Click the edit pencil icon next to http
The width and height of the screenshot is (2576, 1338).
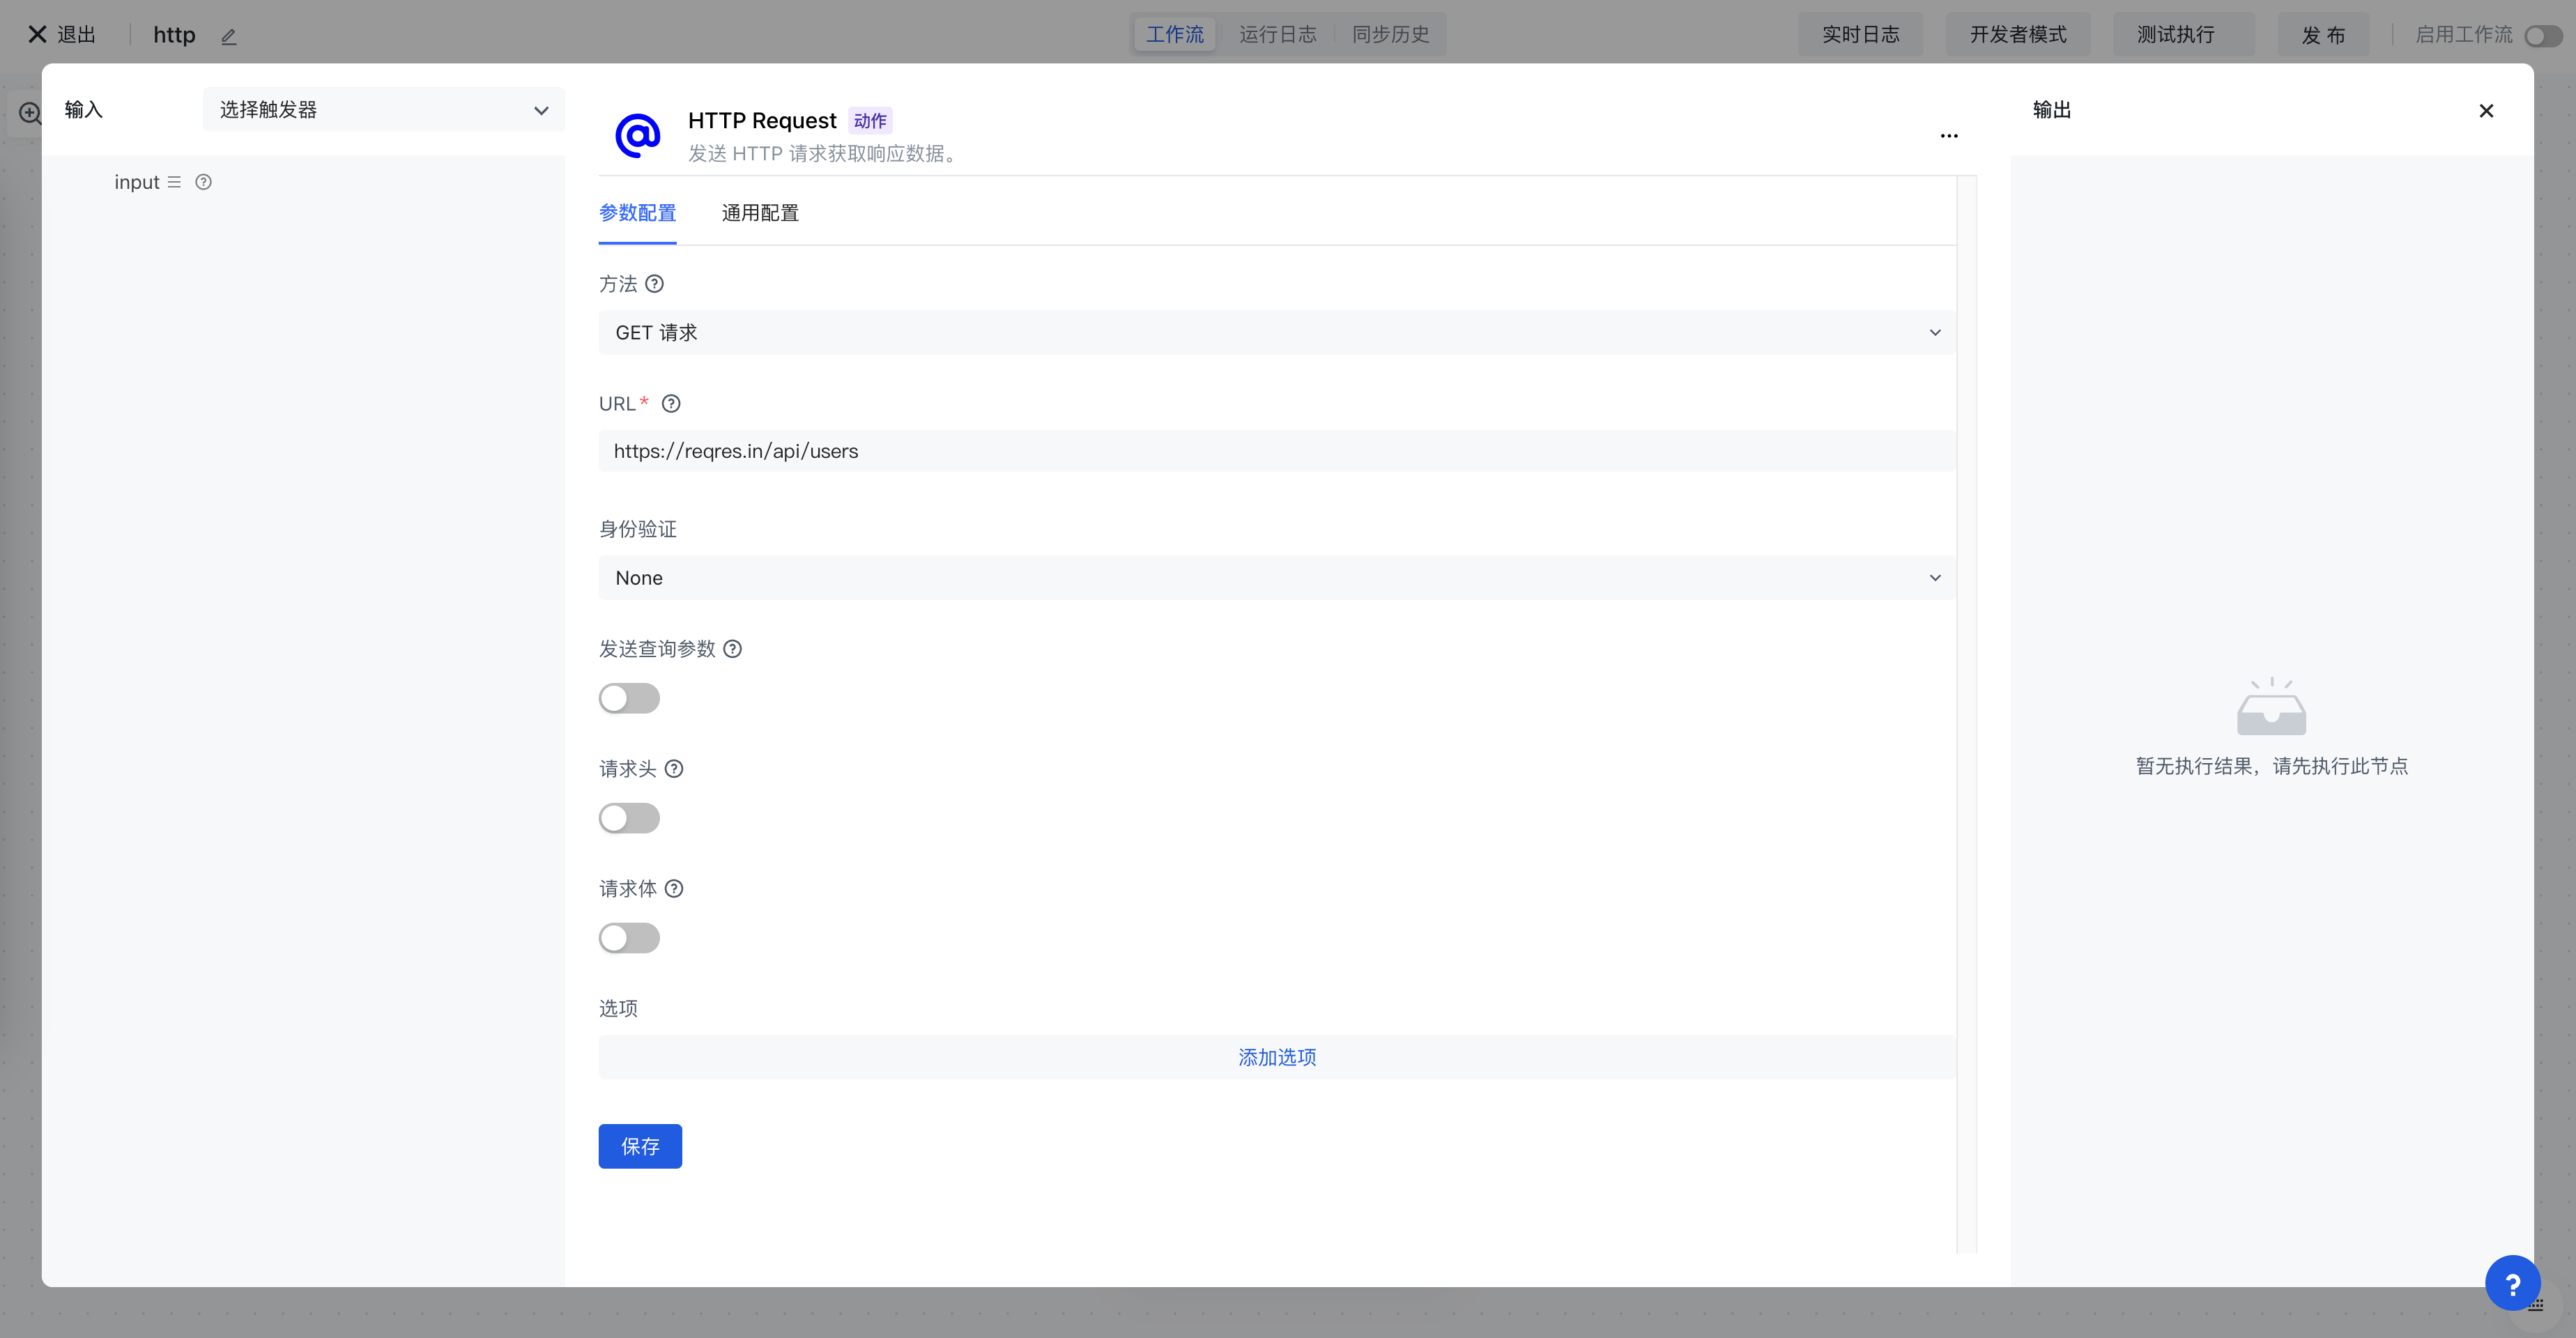[x=229, y=36]
